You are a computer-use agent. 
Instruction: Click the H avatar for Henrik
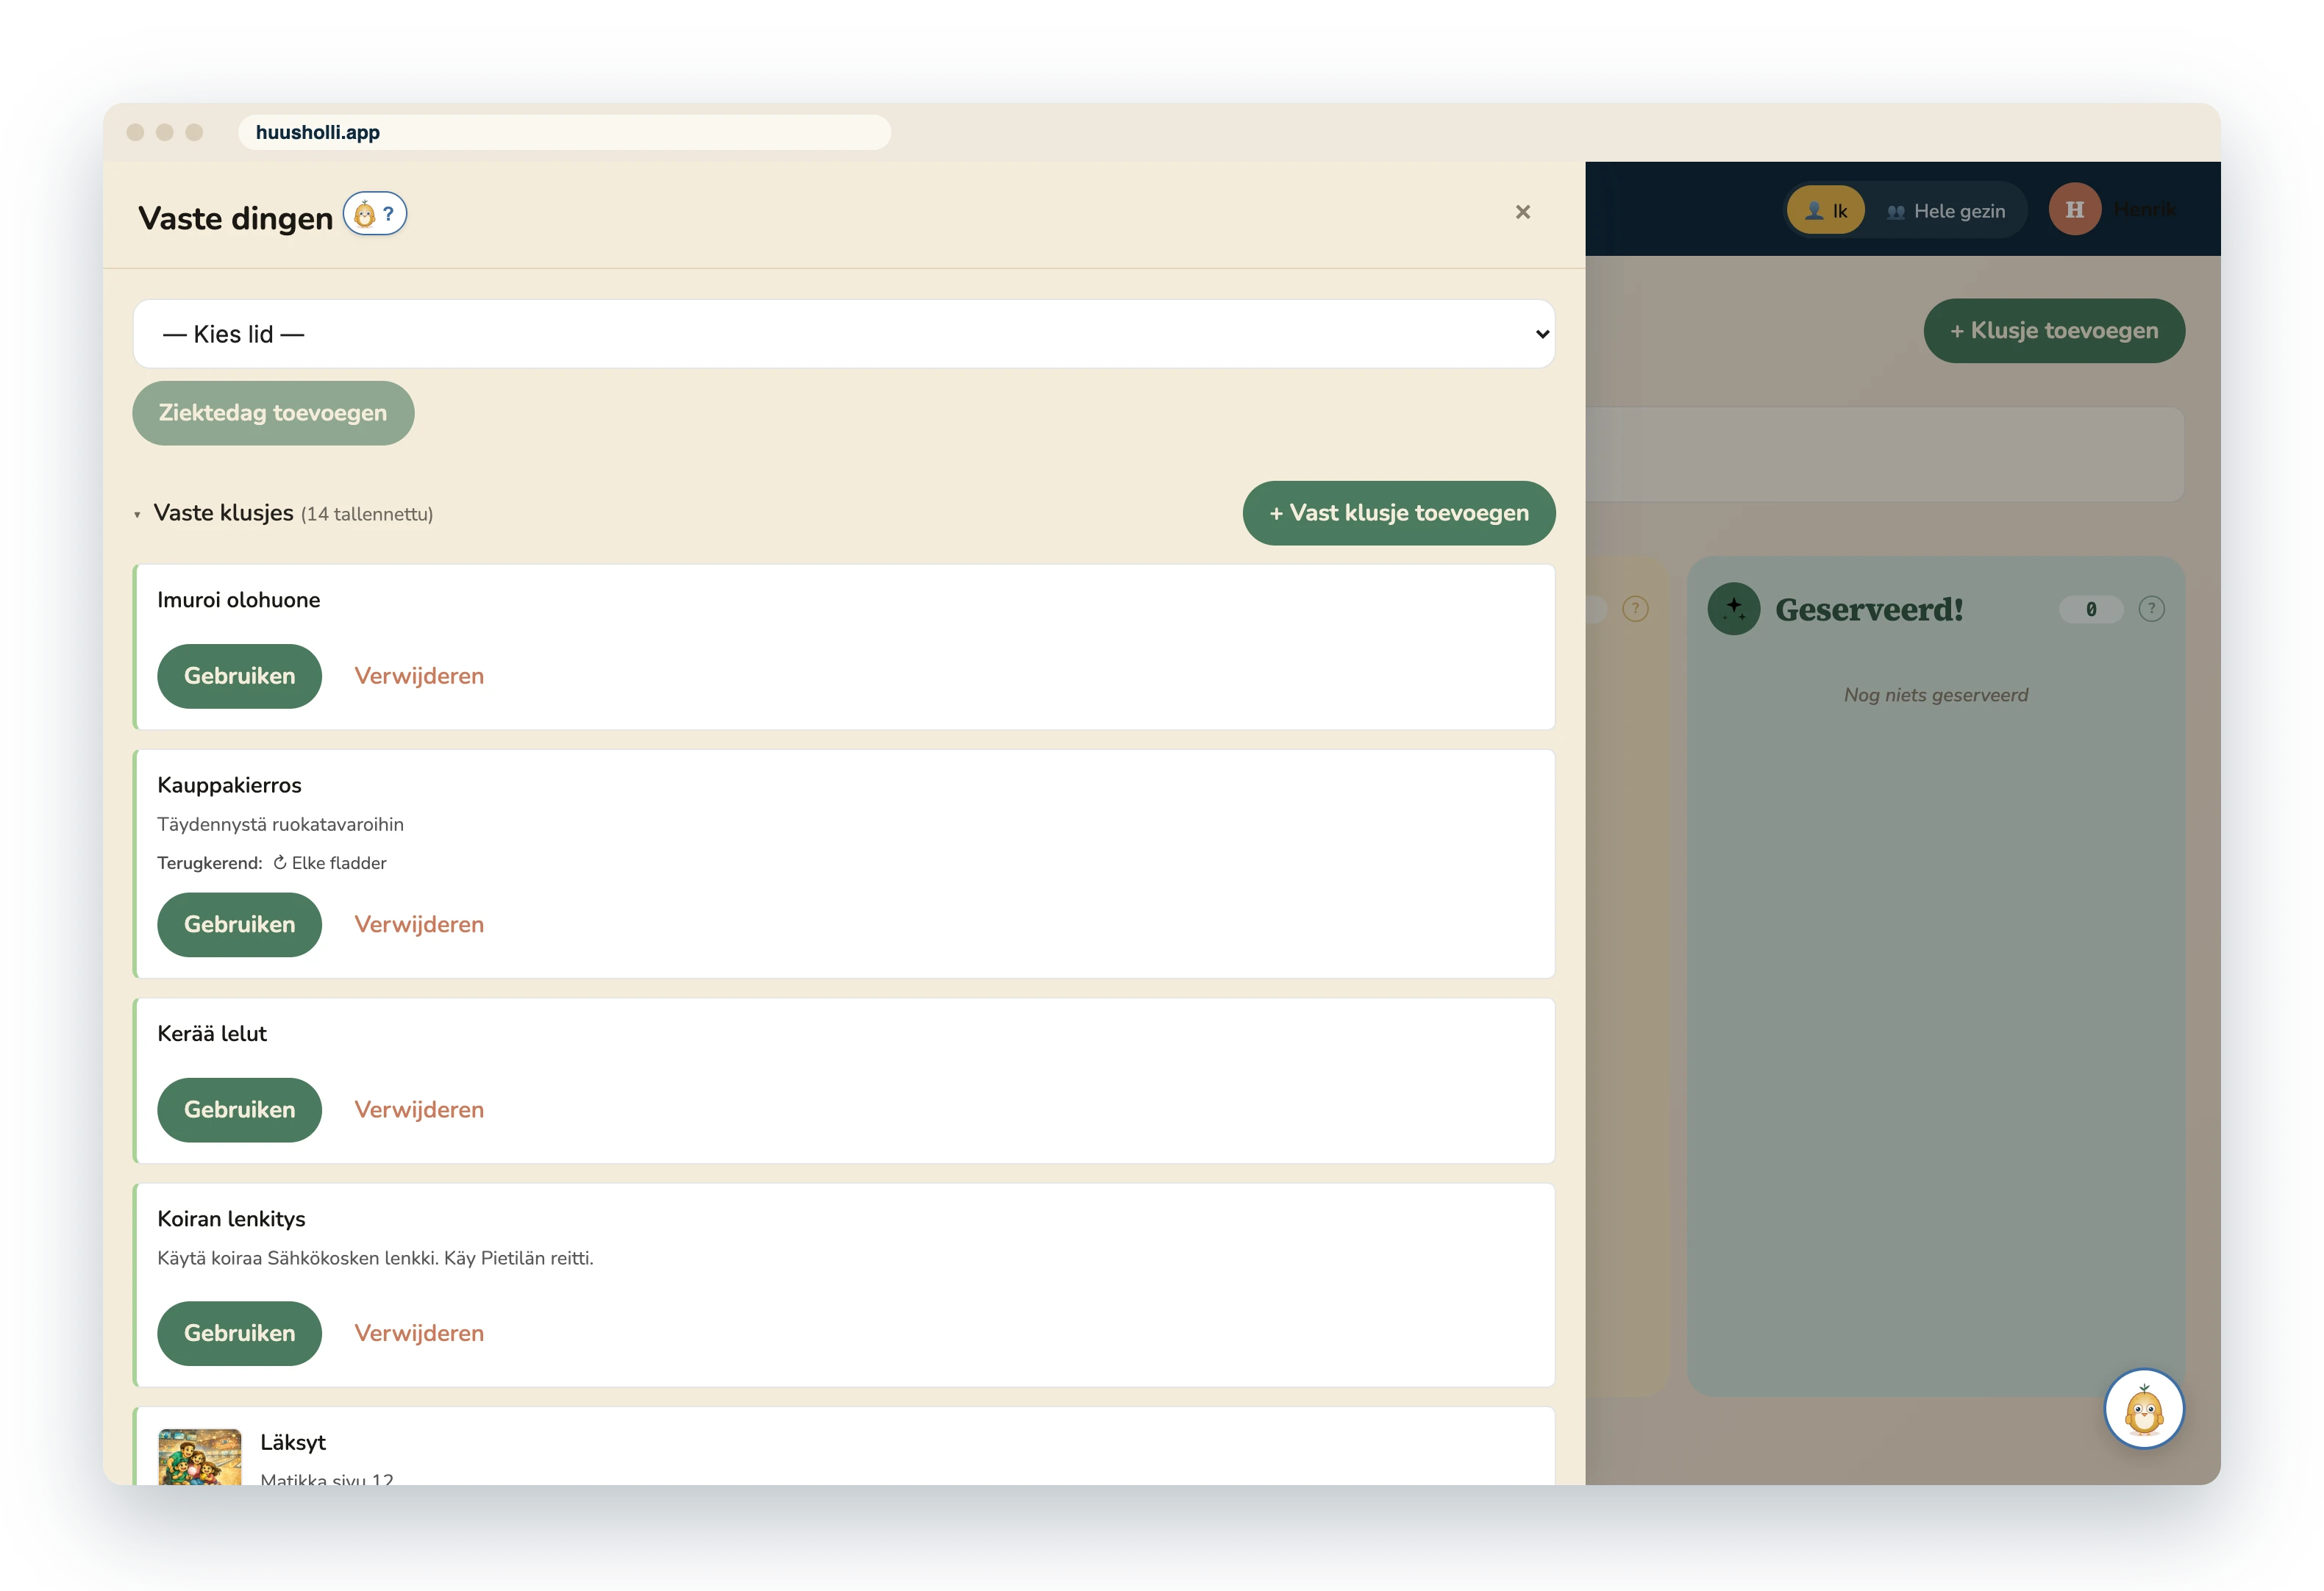click(2074, 210)
